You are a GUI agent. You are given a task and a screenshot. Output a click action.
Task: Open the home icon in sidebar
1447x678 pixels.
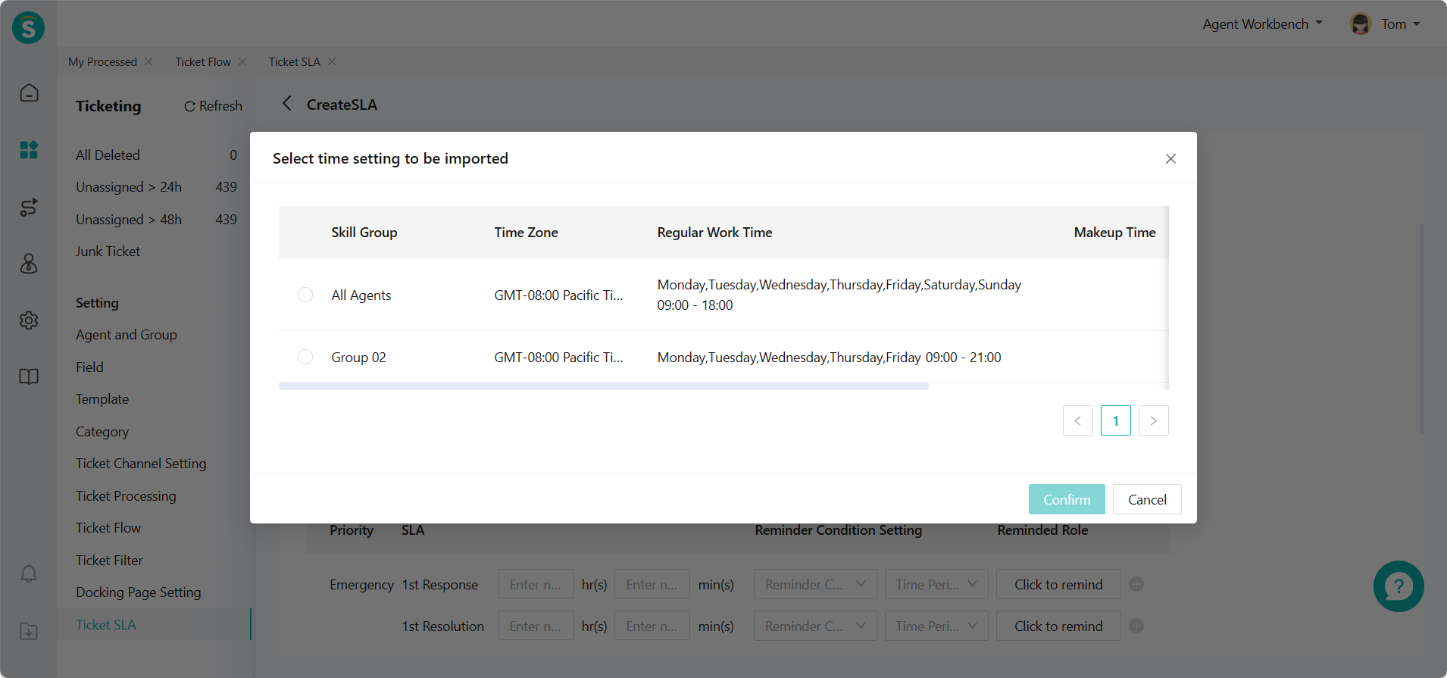pos(29,92)
